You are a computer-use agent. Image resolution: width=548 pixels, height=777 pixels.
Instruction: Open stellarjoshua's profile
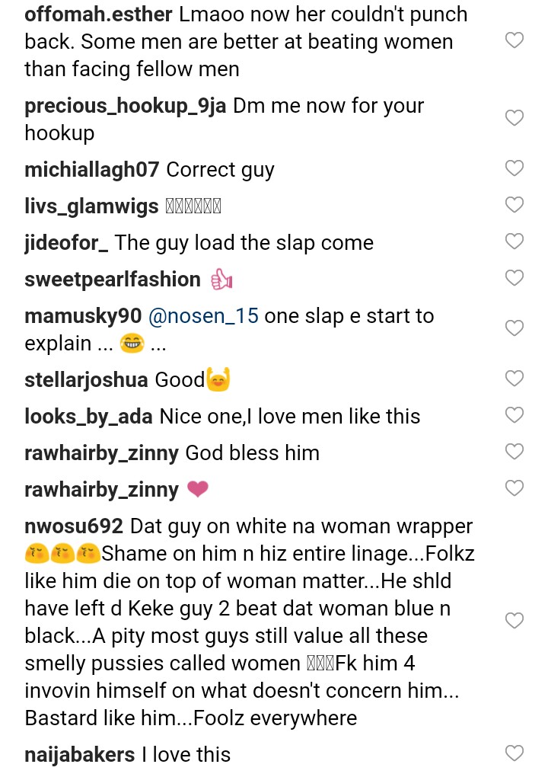86,380
